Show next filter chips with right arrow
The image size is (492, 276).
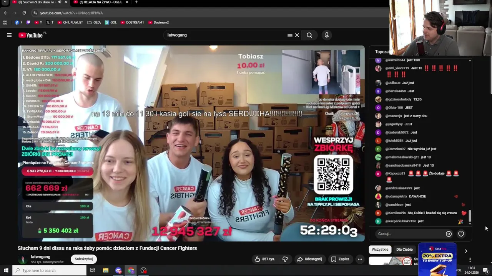click(466, 251)
